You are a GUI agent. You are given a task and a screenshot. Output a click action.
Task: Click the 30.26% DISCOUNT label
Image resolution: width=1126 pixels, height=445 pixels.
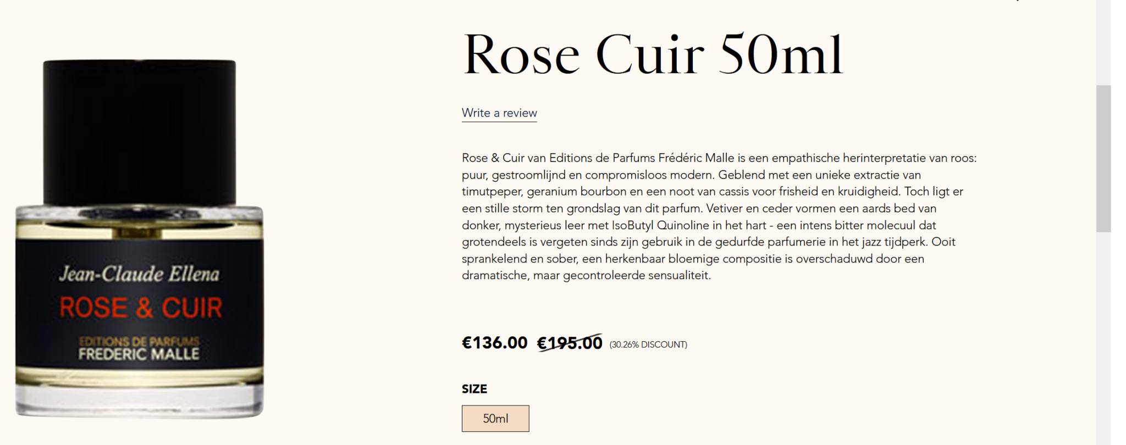pyautogui.click(x=648, y=344)
